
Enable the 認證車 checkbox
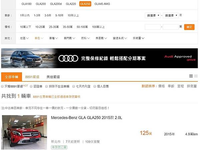31,86
